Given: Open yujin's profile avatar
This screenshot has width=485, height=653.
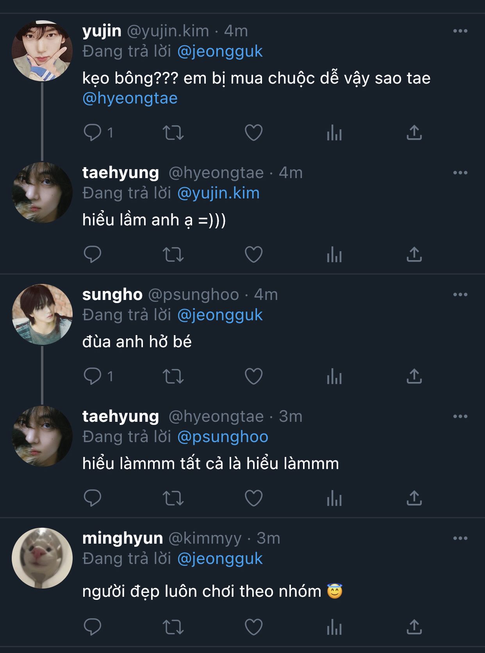Looking at the screenshot, I should [x=42, y=51].
